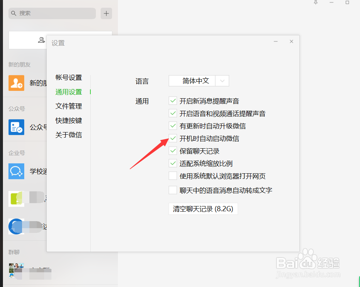Image resolution: width=360 pixels, height=287 pixels.
Task: Open the group chat avatar thumbnail
Action: point(16,271)
